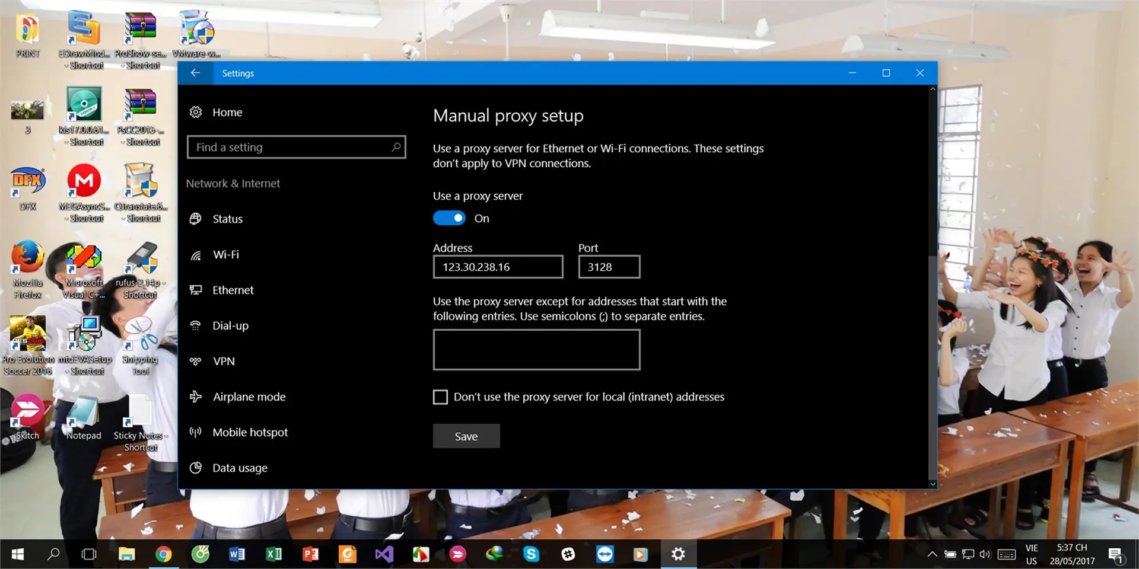The image size is (1139, 569).
Task: Launch Google Chrome from the taskbar
Action: coord(164,554)
